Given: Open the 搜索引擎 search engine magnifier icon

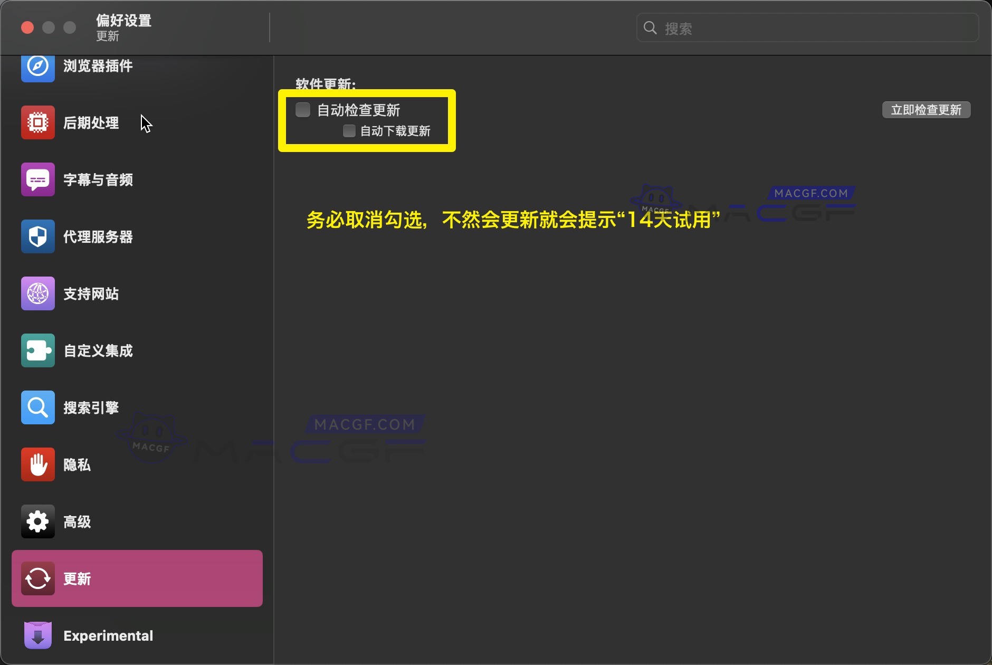Looking at the screenshot, I should coord(37,407).
